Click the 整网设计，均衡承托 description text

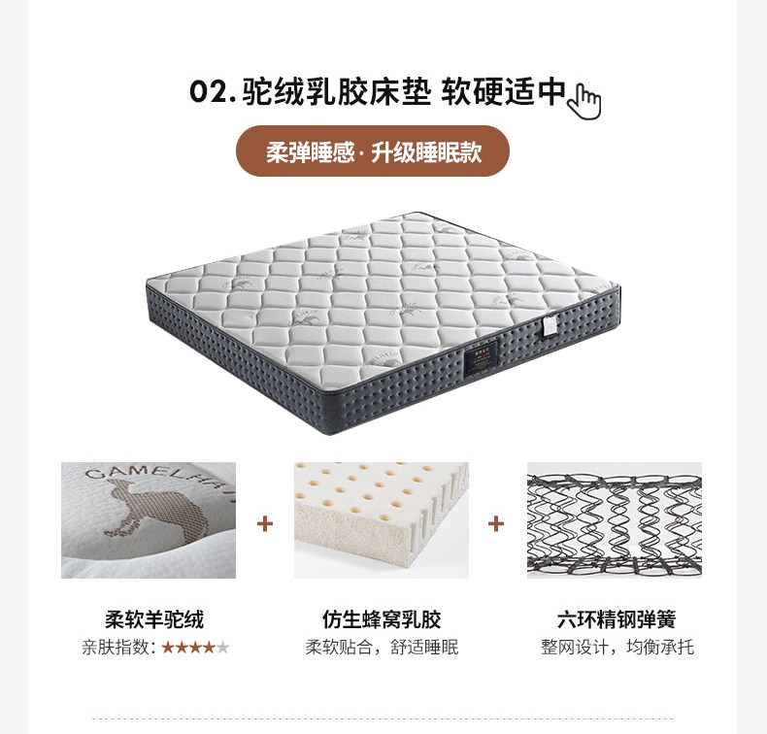coord(617,648)
